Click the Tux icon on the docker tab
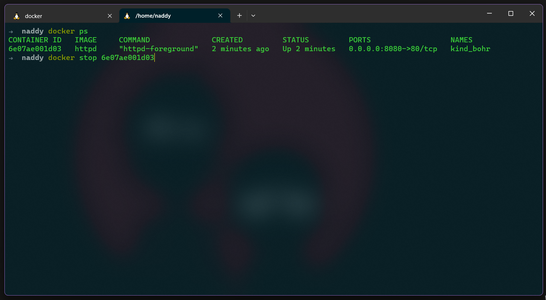The image size is (546, 300). coord(16,15)
